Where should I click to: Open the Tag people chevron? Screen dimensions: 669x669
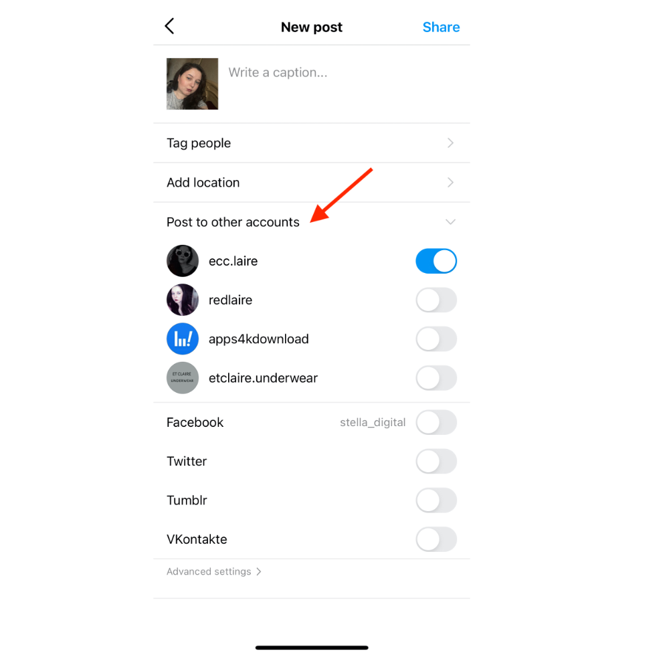coord(450,143)
